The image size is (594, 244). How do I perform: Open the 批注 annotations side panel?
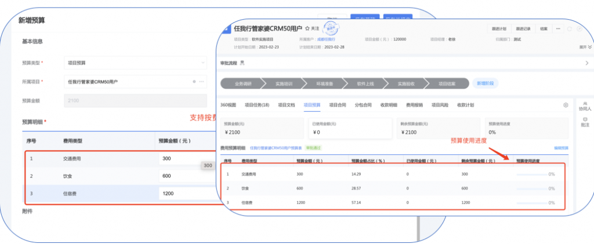click(585, 122)
